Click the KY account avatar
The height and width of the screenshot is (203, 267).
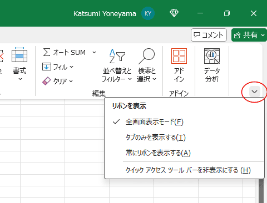[x=148, y=13]
